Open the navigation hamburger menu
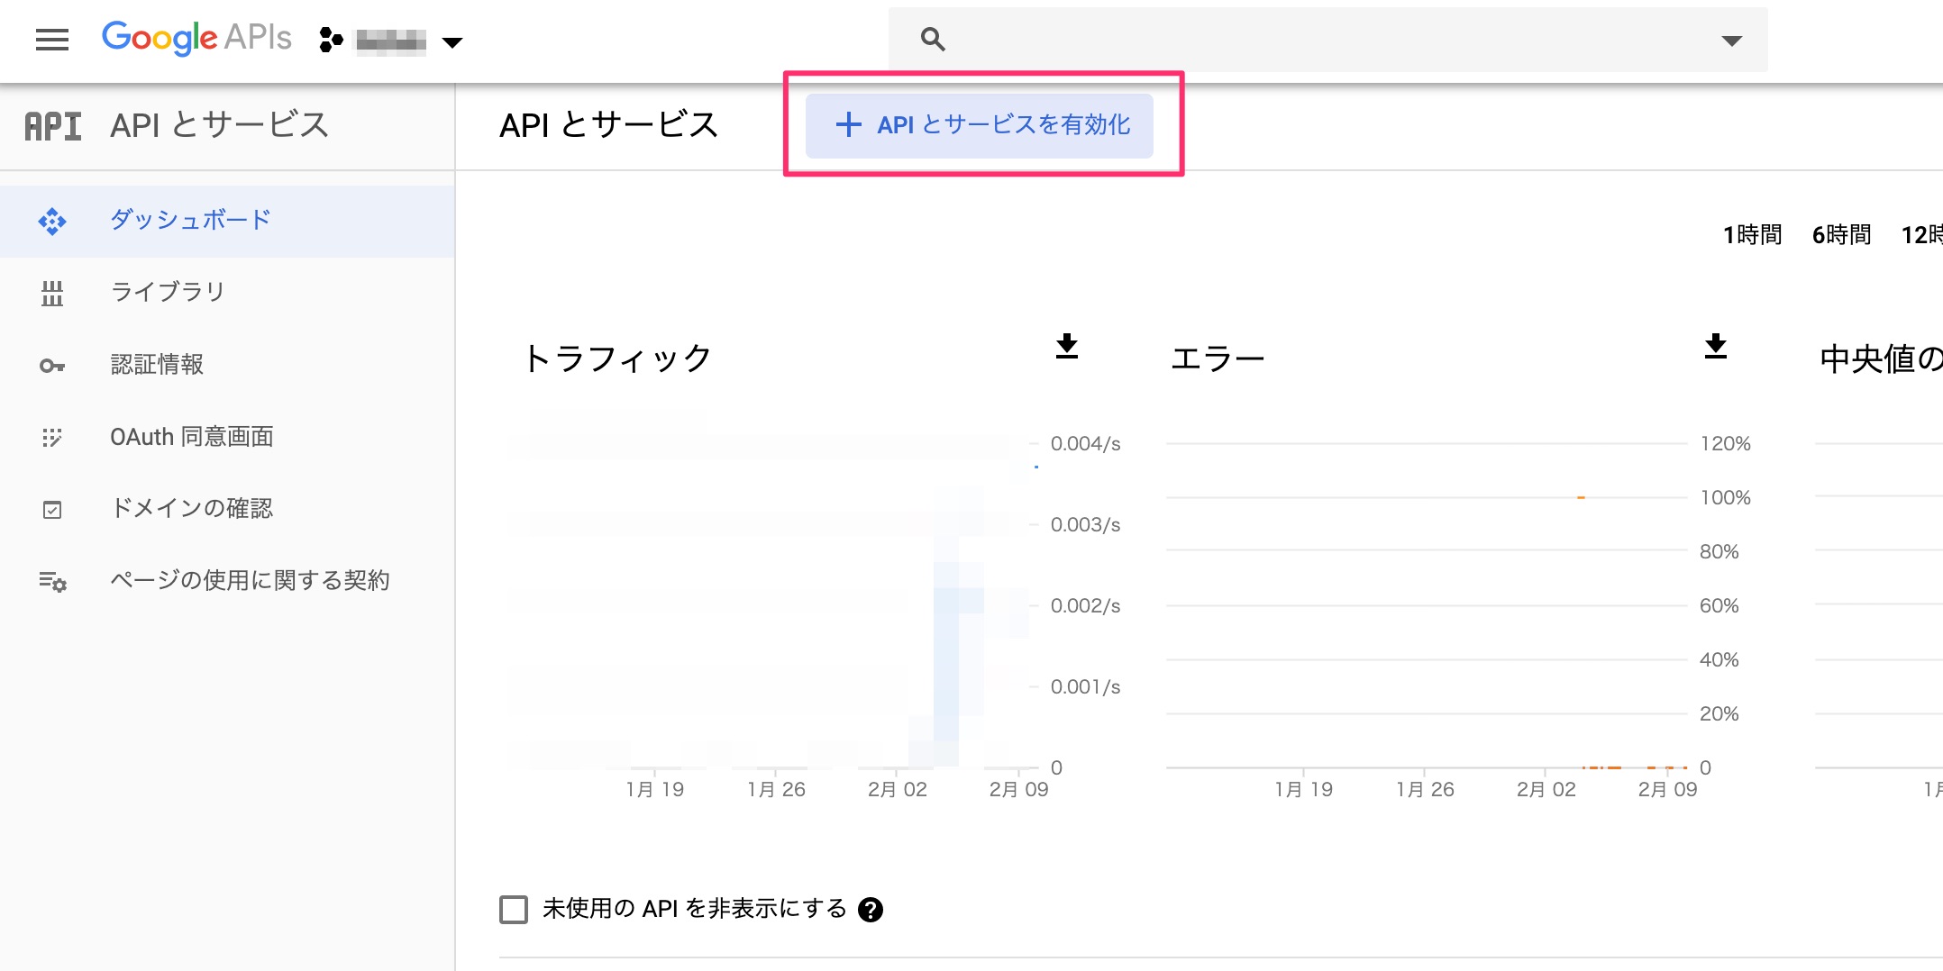Screen dimensions: 1943x971 (51, 40)
